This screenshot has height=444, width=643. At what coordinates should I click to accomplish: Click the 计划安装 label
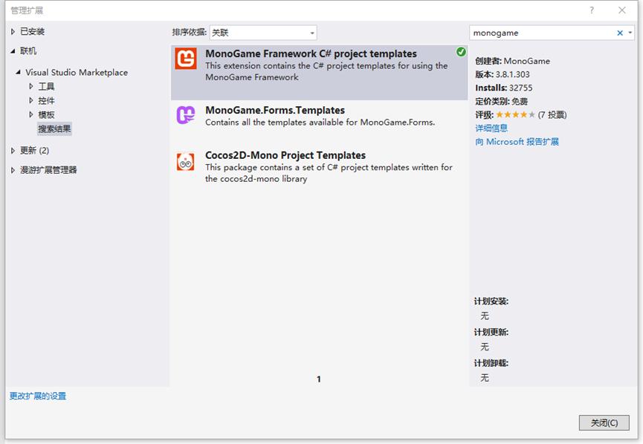click(491, 301)
